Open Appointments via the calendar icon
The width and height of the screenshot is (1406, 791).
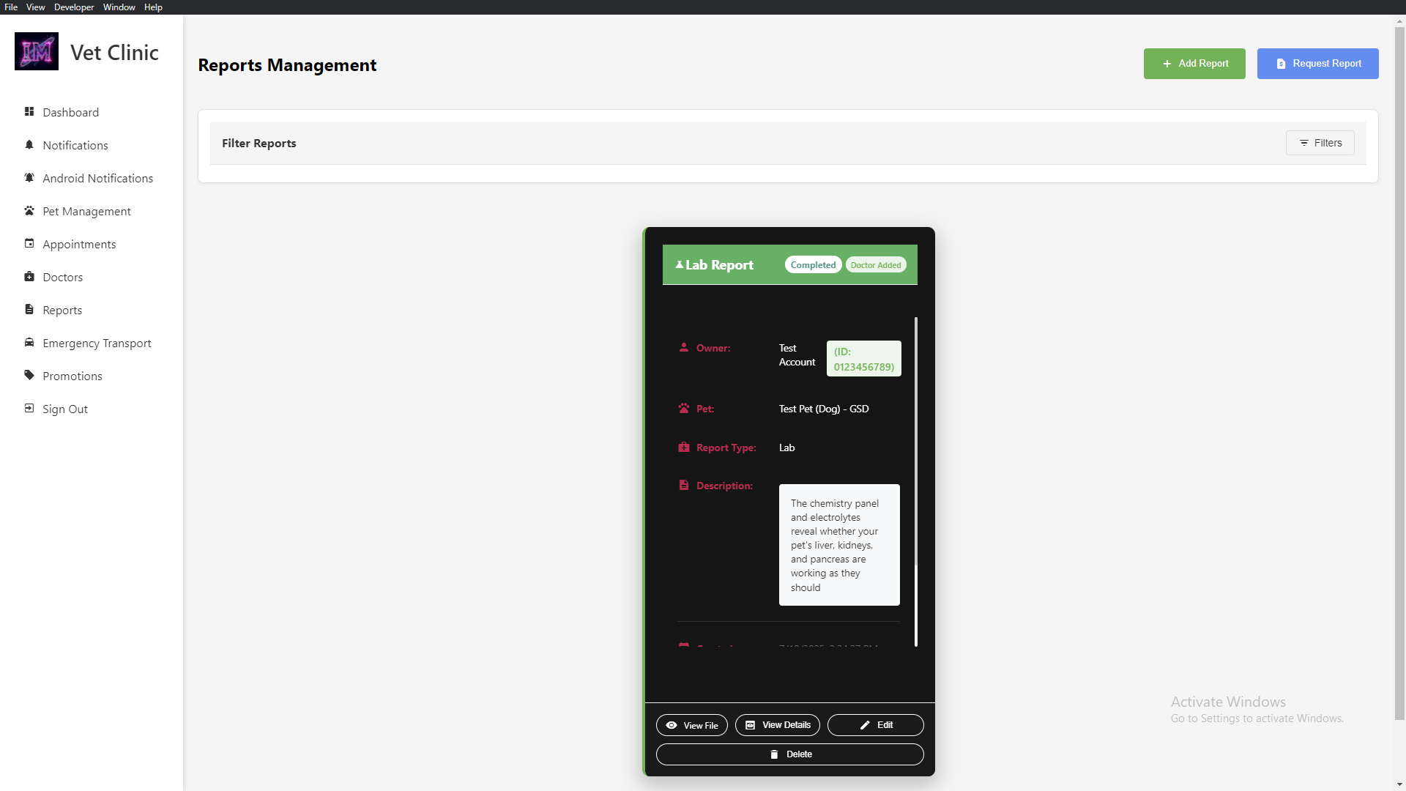click(29, 243)
